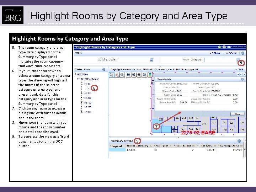The width and height of the screenshot is (256, 192).
Task: Click the pointer select tool in drawing toolbar
Action: coord(112,75)
